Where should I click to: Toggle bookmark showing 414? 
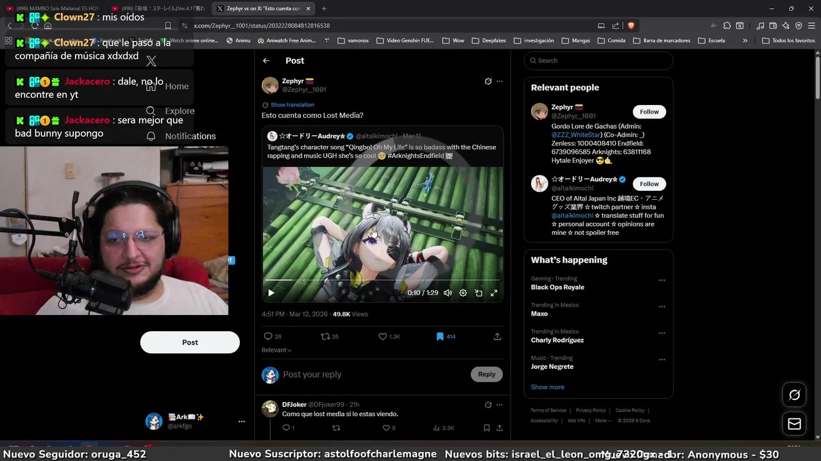click(x=446, y=336)
